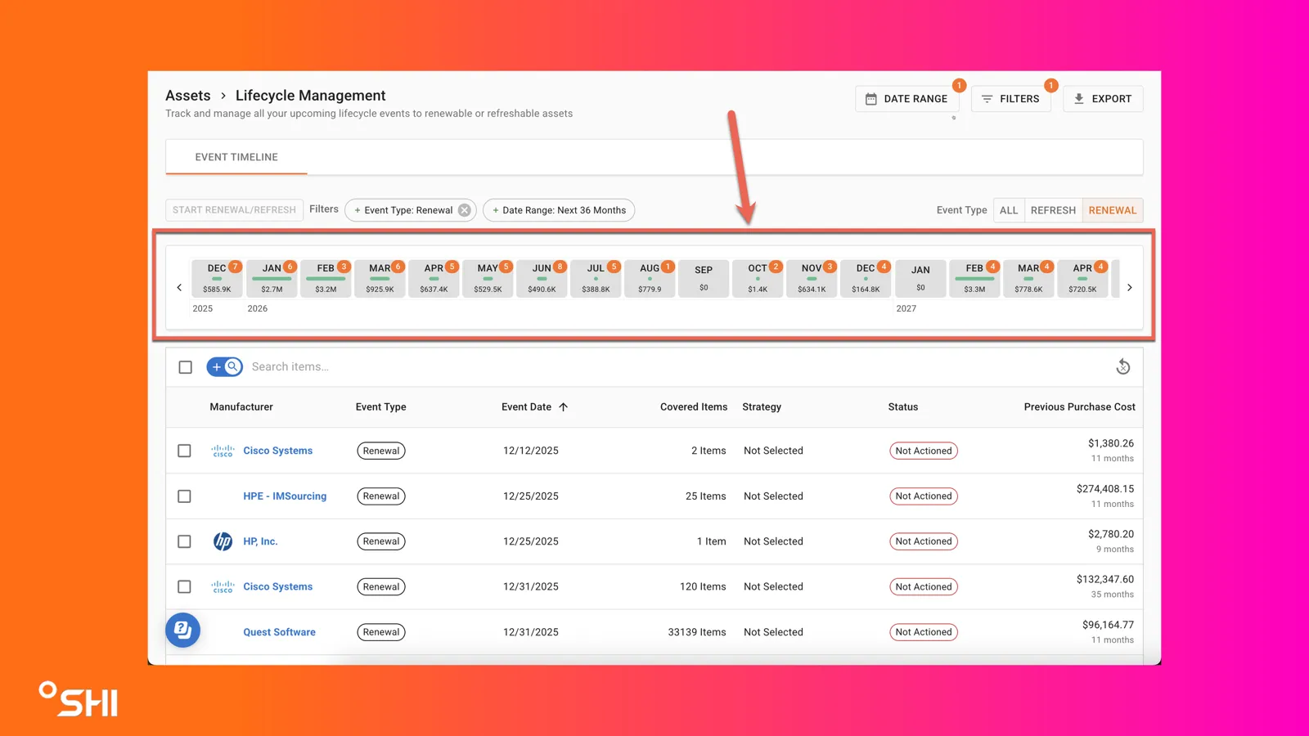The height and width of the screenshot is (736, 1309).
Task: Click the Manufacturer column header
Action: click(241, 406)
